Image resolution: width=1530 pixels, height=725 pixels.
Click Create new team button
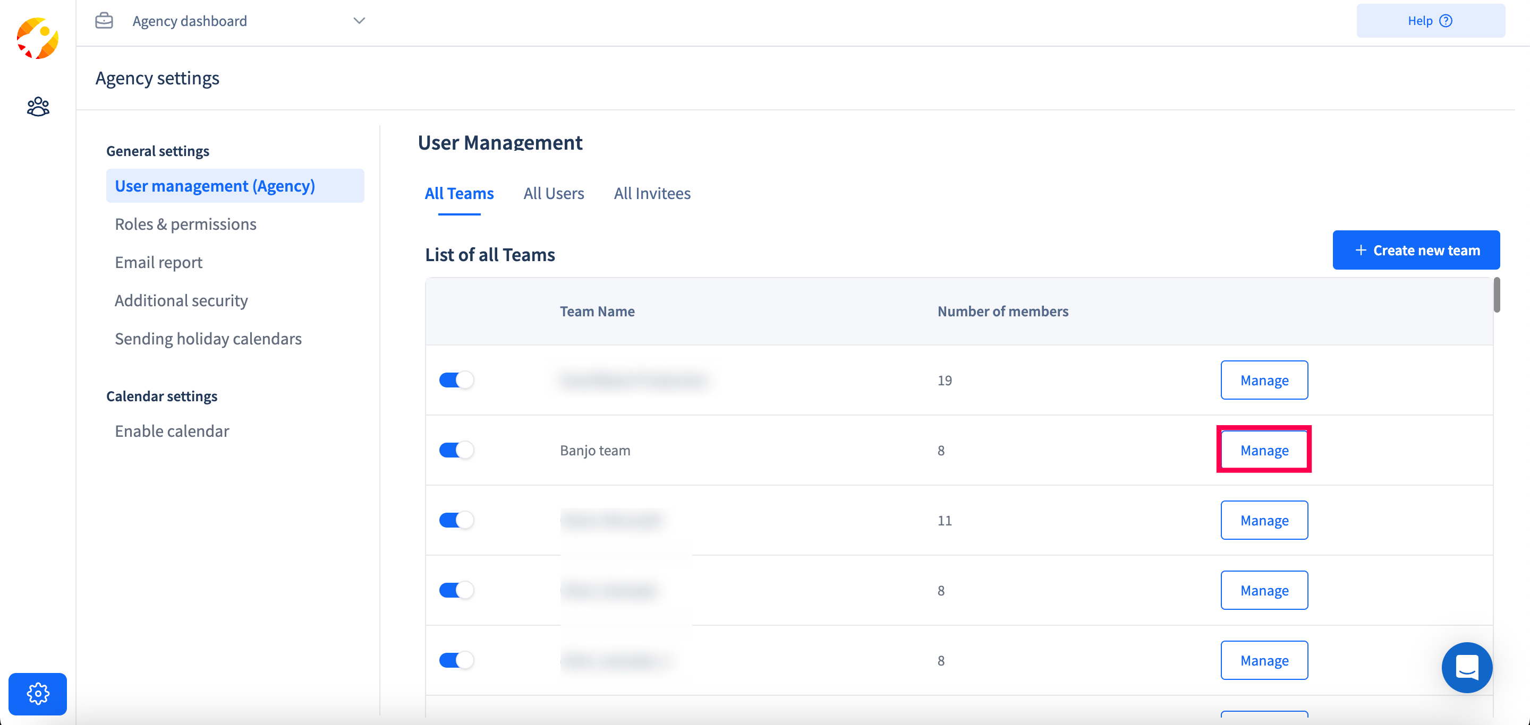[1417, 251]
